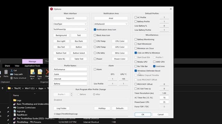Enable Nvidia GPU checkbox
Screen dimensions: 222x124
point(136,62)
